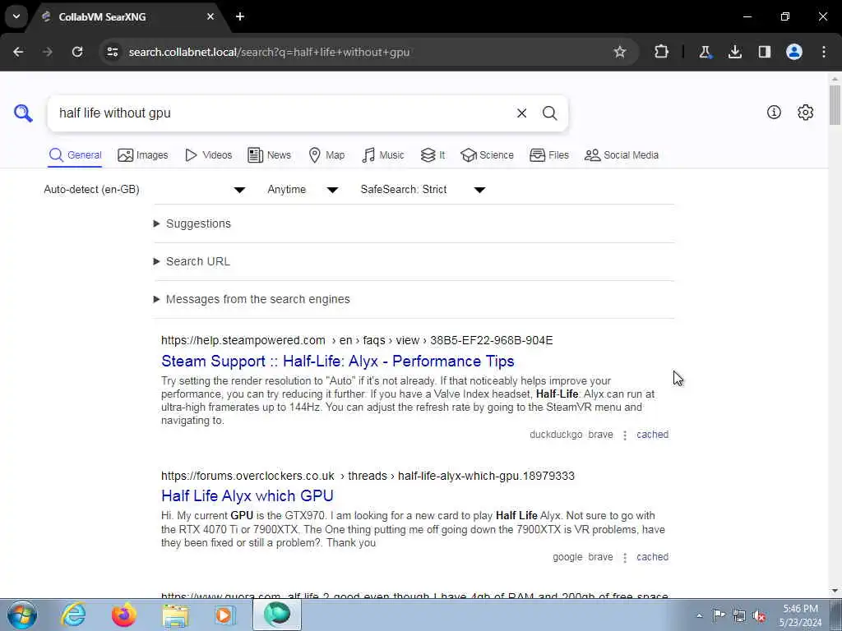Open Chrome three-dot menu
842x631 pixels.
tap(824, 52)
